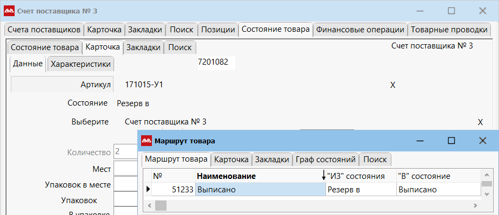
Task: Minimize the Маршрут товара window
Action: click(x=420, y=141)
